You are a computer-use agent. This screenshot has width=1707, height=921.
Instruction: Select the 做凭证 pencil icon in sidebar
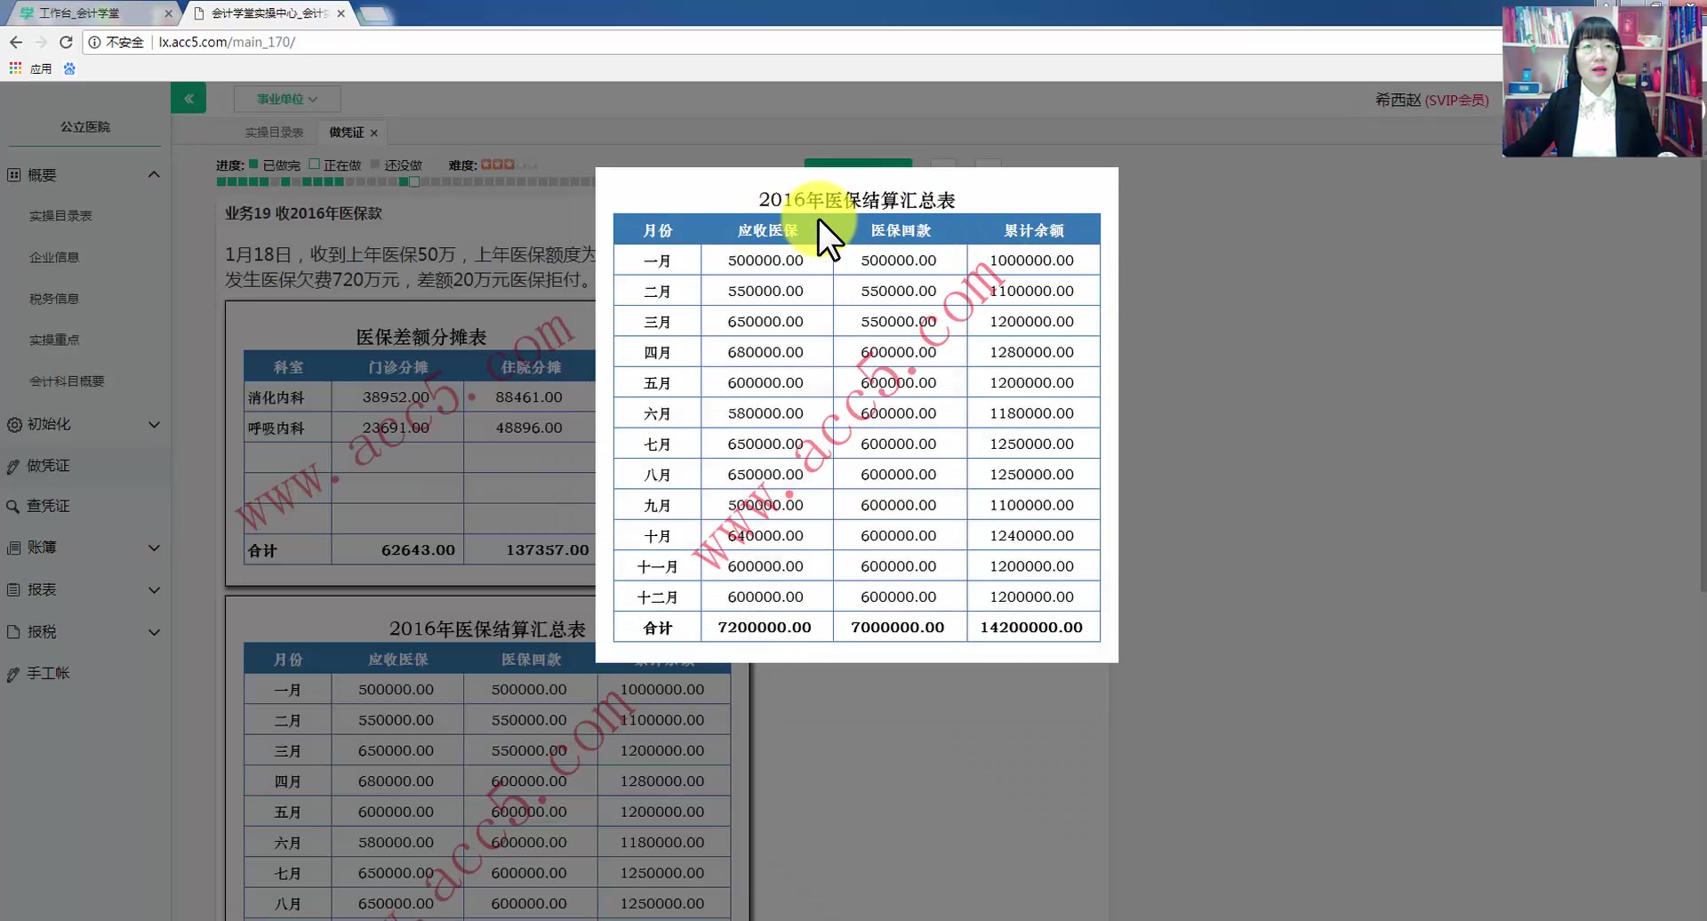coord(12,466)
